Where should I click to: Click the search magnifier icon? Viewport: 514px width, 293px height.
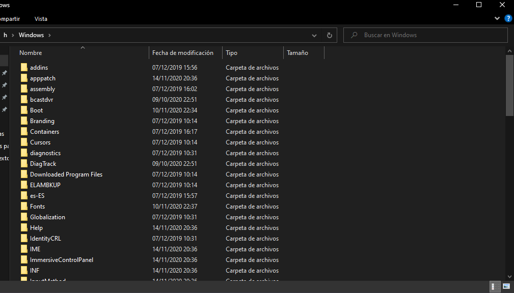tap(354, 35)
